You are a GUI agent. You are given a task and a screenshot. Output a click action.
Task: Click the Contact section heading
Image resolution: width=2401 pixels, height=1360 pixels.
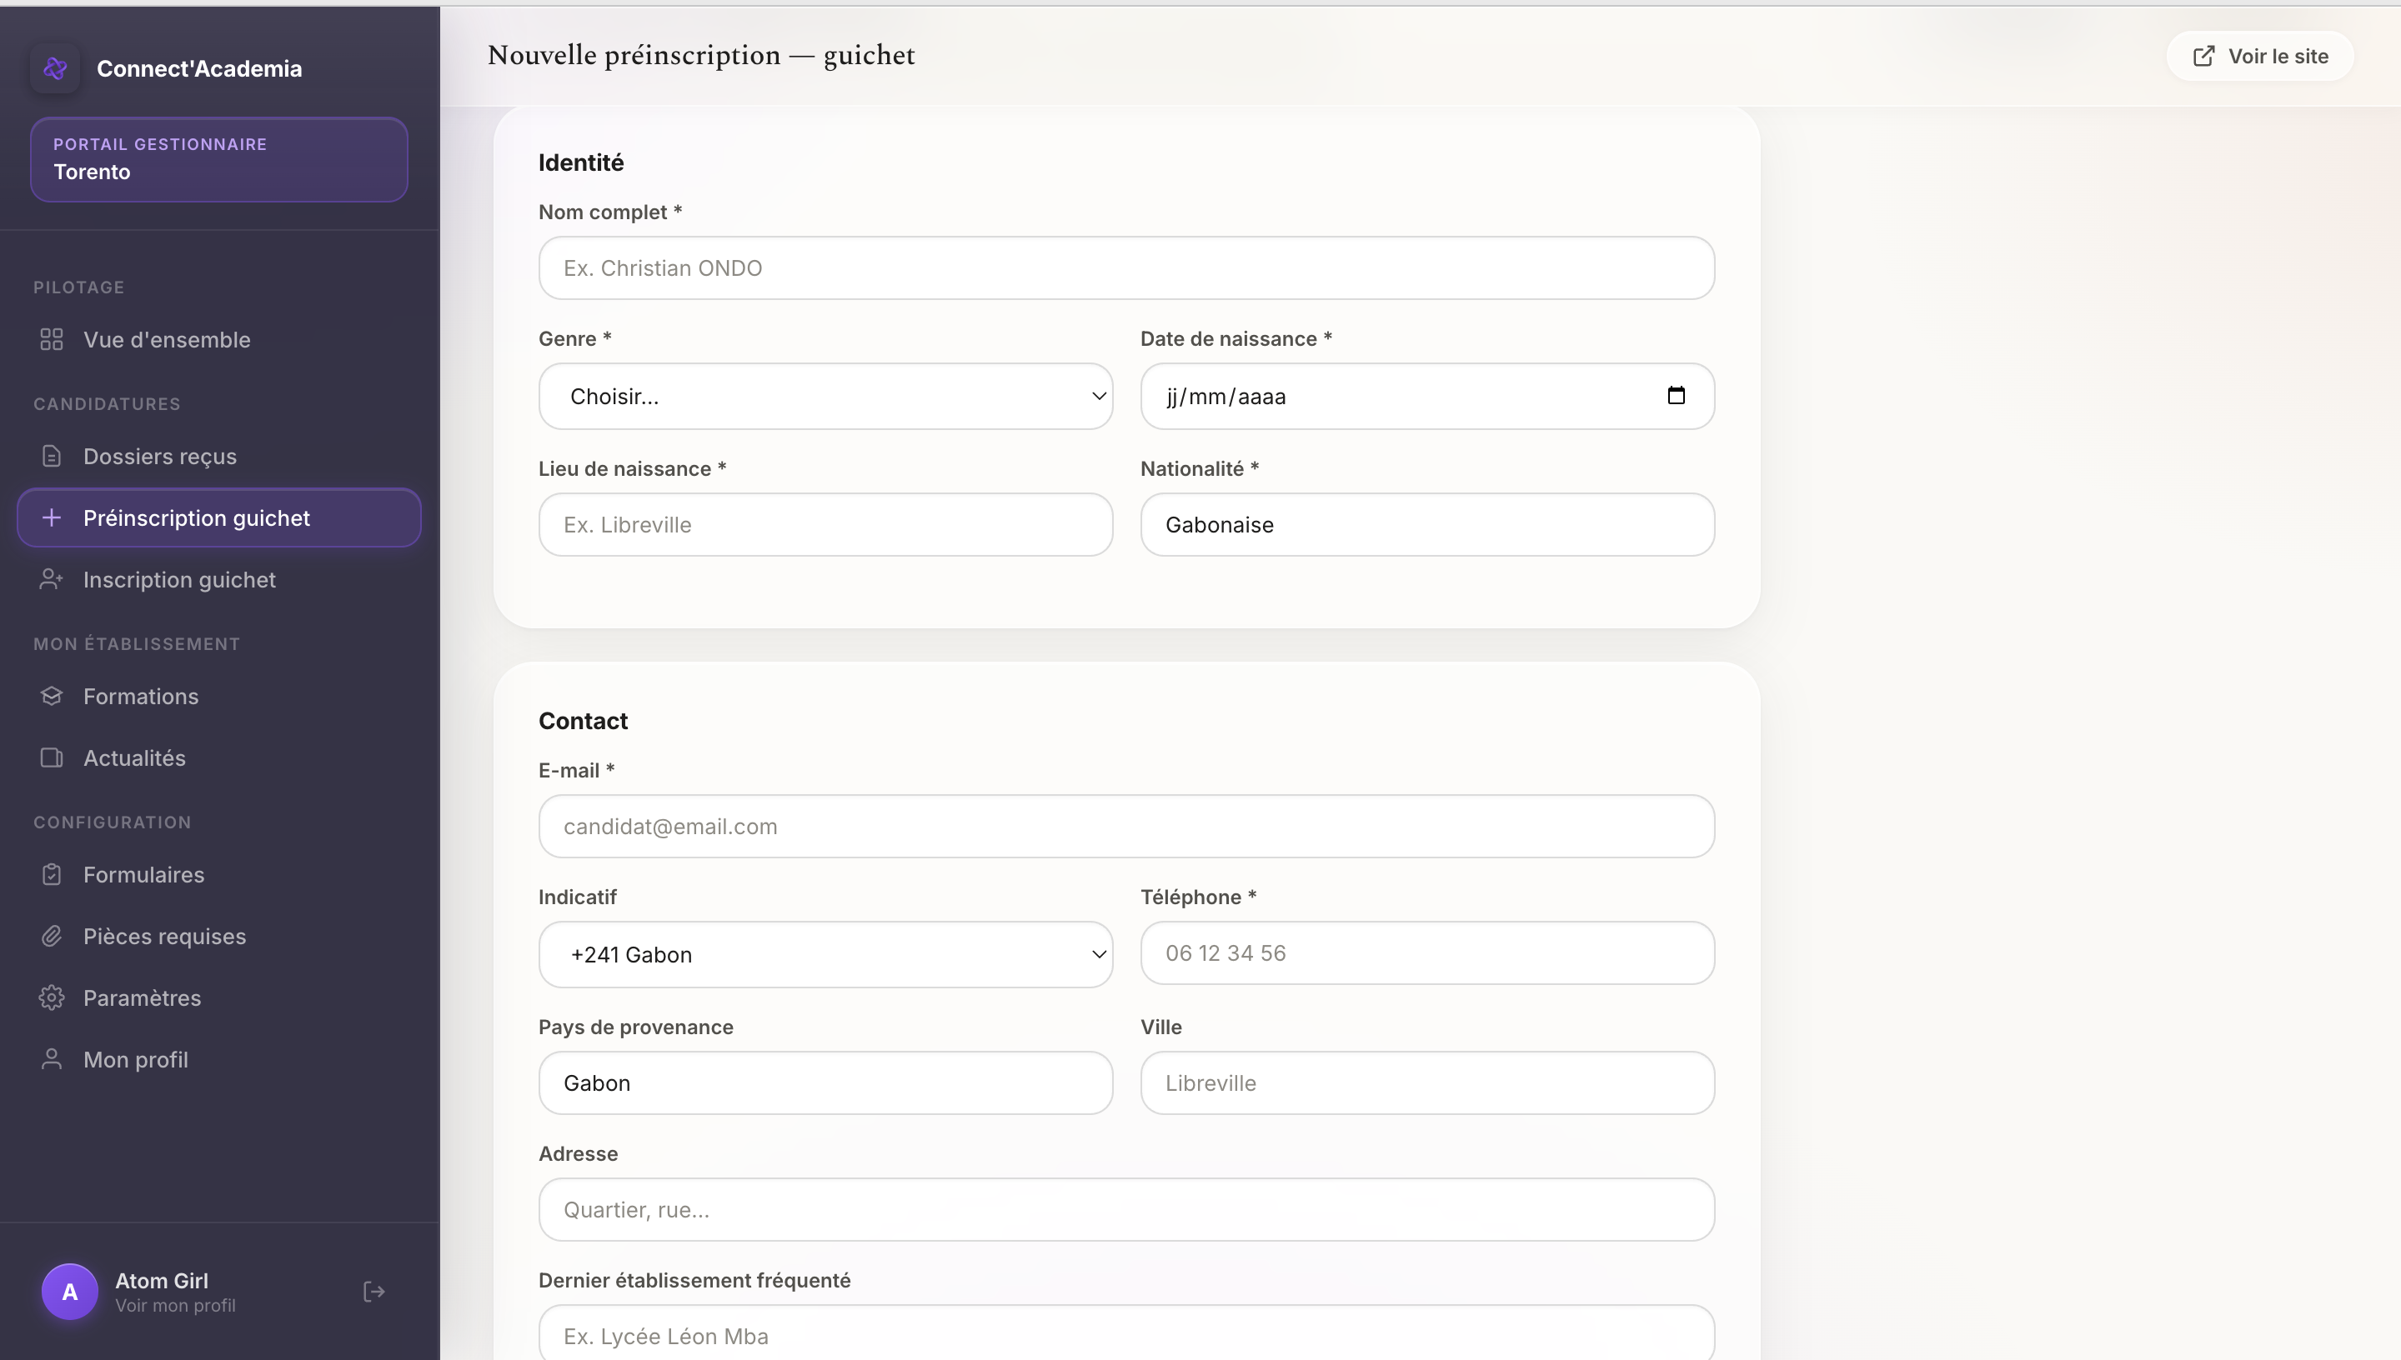(x=583, y=721)
